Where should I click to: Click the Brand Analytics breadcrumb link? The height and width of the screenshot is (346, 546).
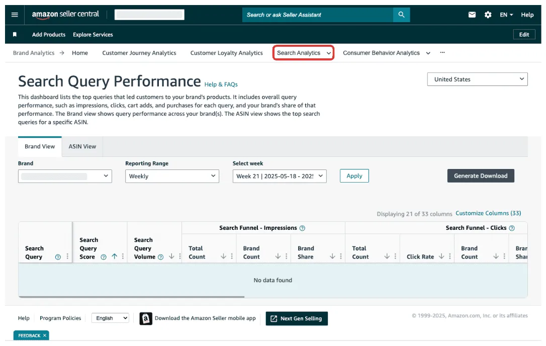34,53
